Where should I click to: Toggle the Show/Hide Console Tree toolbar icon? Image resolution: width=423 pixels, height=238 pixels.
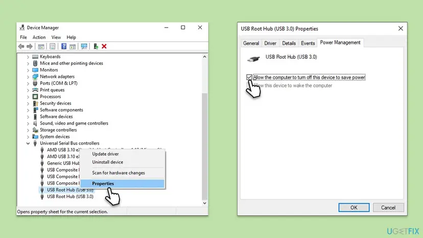pyautogui.click(x=41, y=46)
